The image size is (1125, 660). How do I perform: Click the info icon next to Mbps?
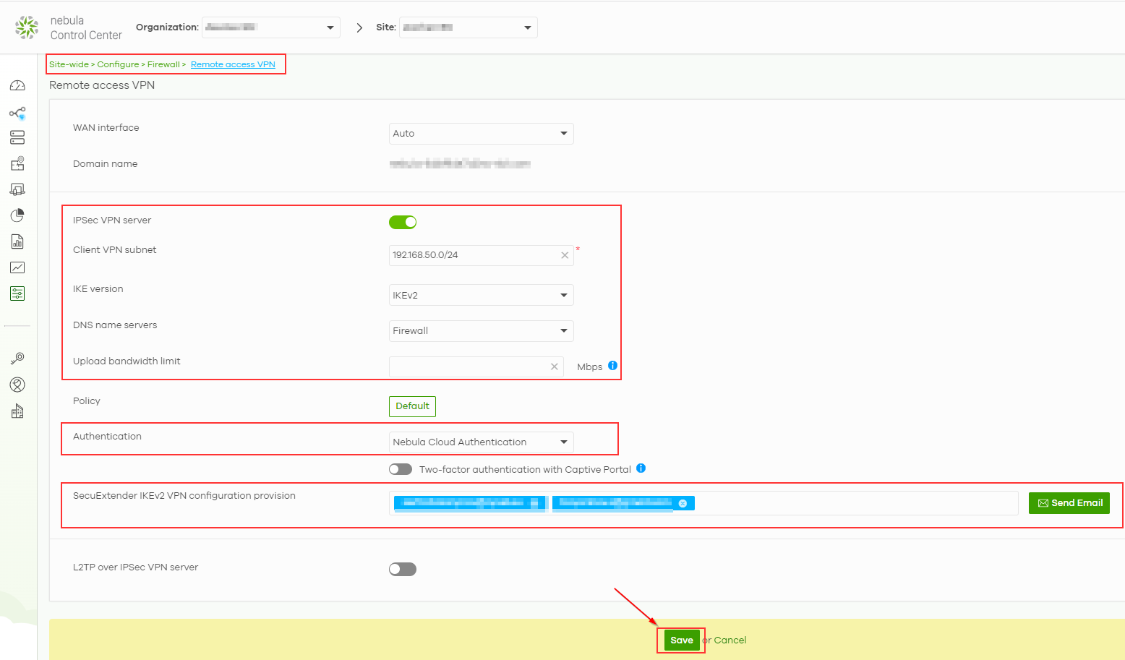612,366
